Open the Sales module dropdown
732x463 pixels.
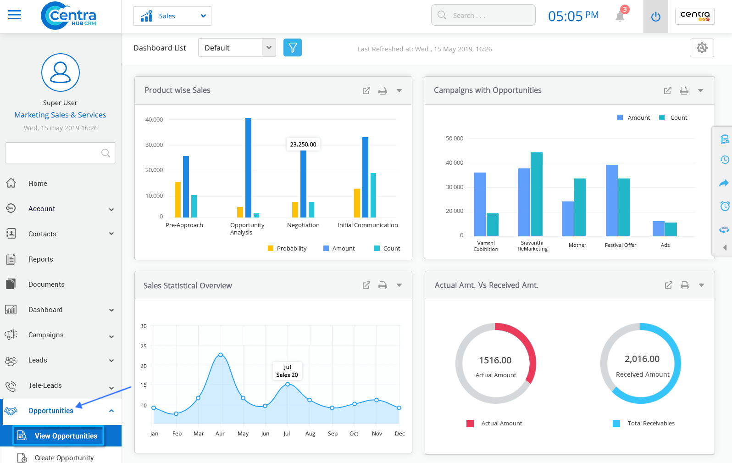pos(172,16)
